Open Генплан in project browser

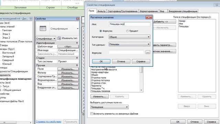tap(7, 30)
